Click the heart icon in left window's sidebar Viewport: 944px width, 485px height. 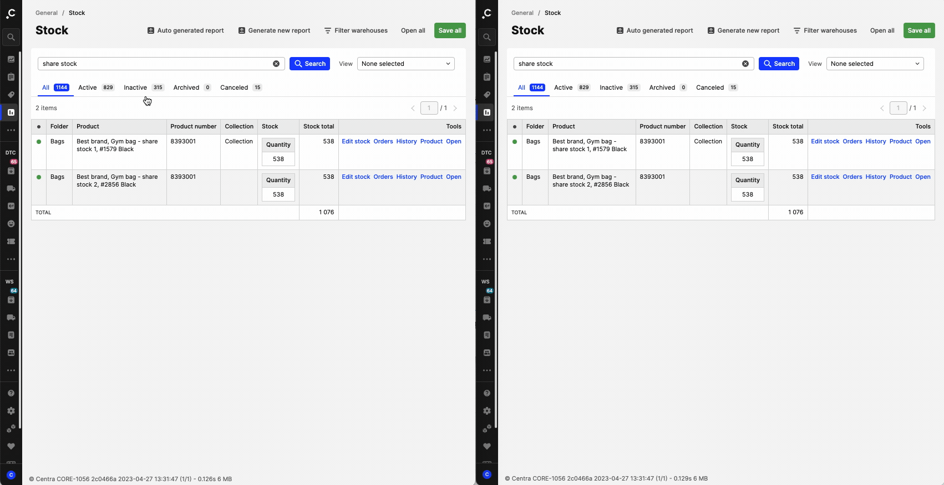pyautogui.click(x=11, y=446)
